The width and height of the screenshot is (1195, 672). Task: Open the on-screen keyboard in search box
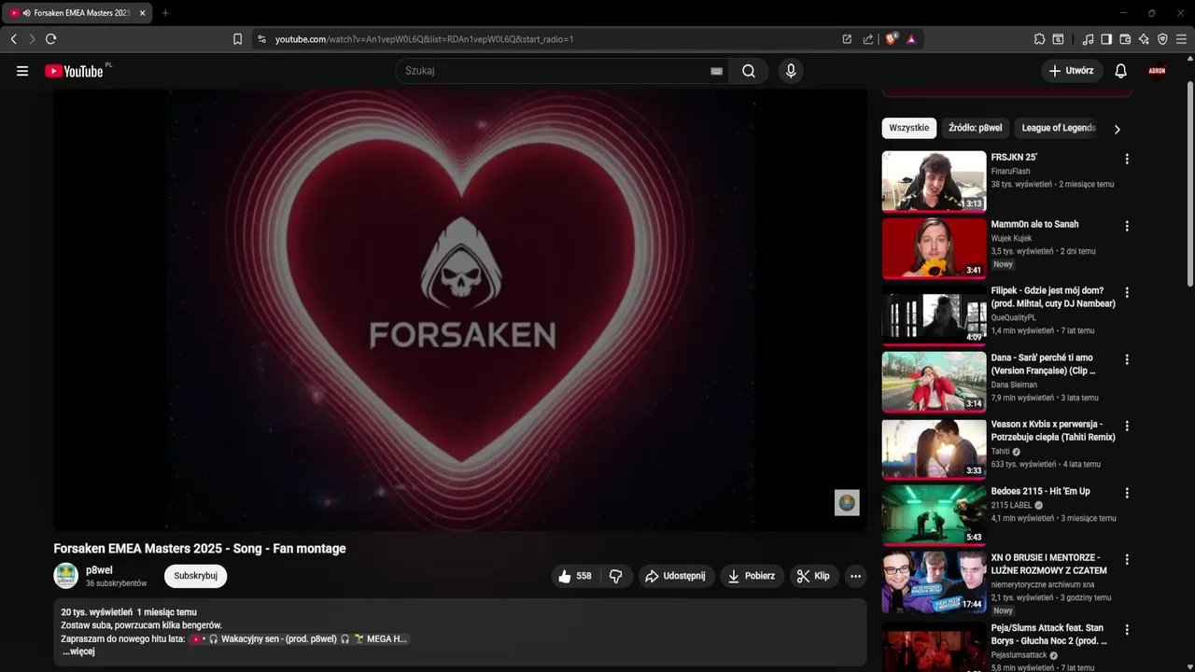click(x=716, y=71)
